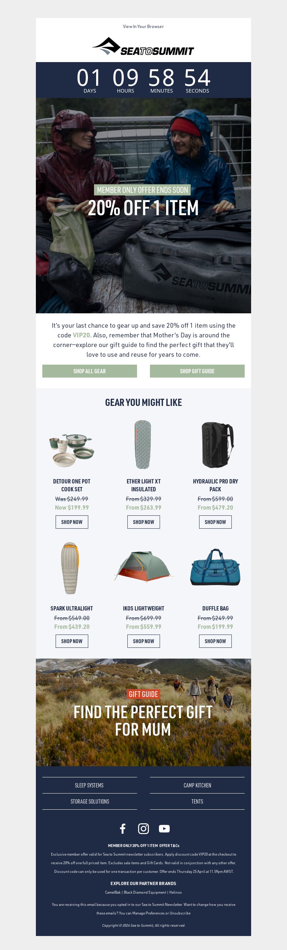Image resolution: width=287 pixels, height=950 pixels.
Task: Click the Shop All Gear button
Action: point(90,371)
